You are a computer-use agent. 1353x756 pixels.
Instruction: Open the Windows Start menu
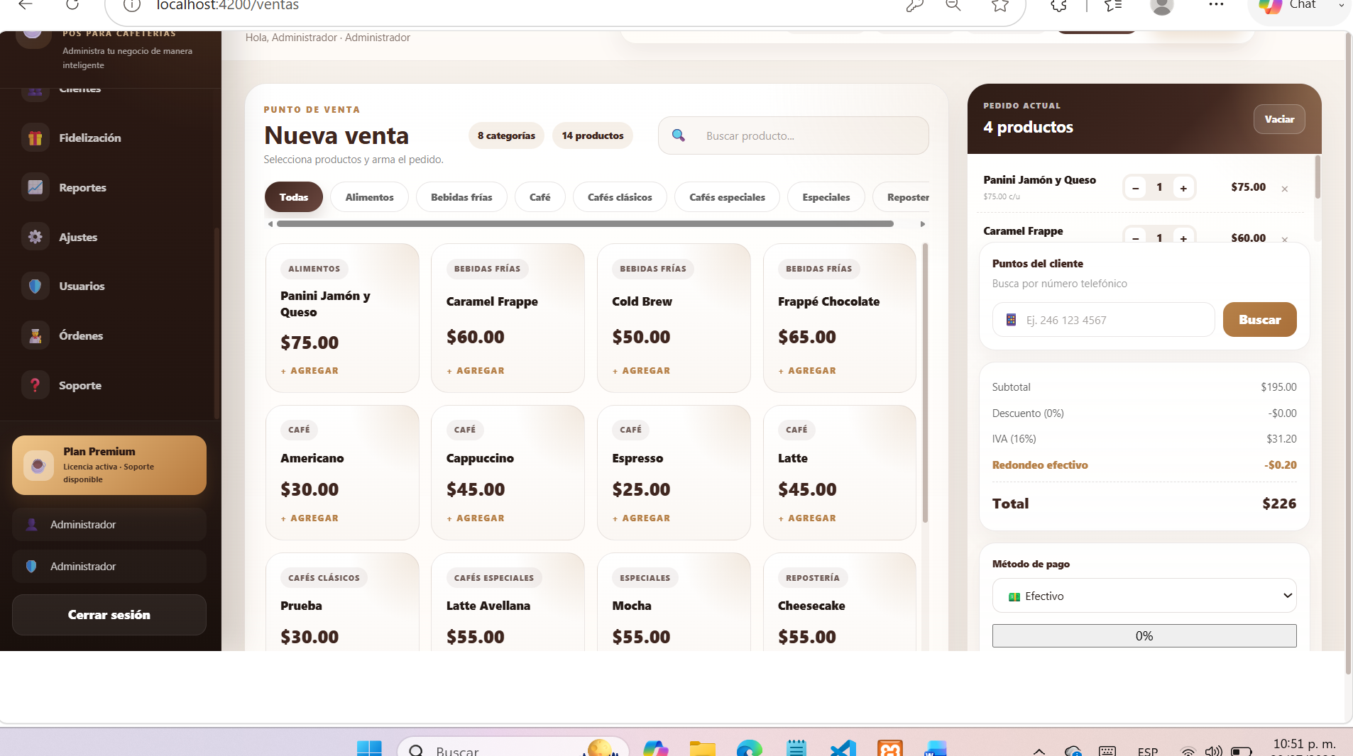click(369, 748)
